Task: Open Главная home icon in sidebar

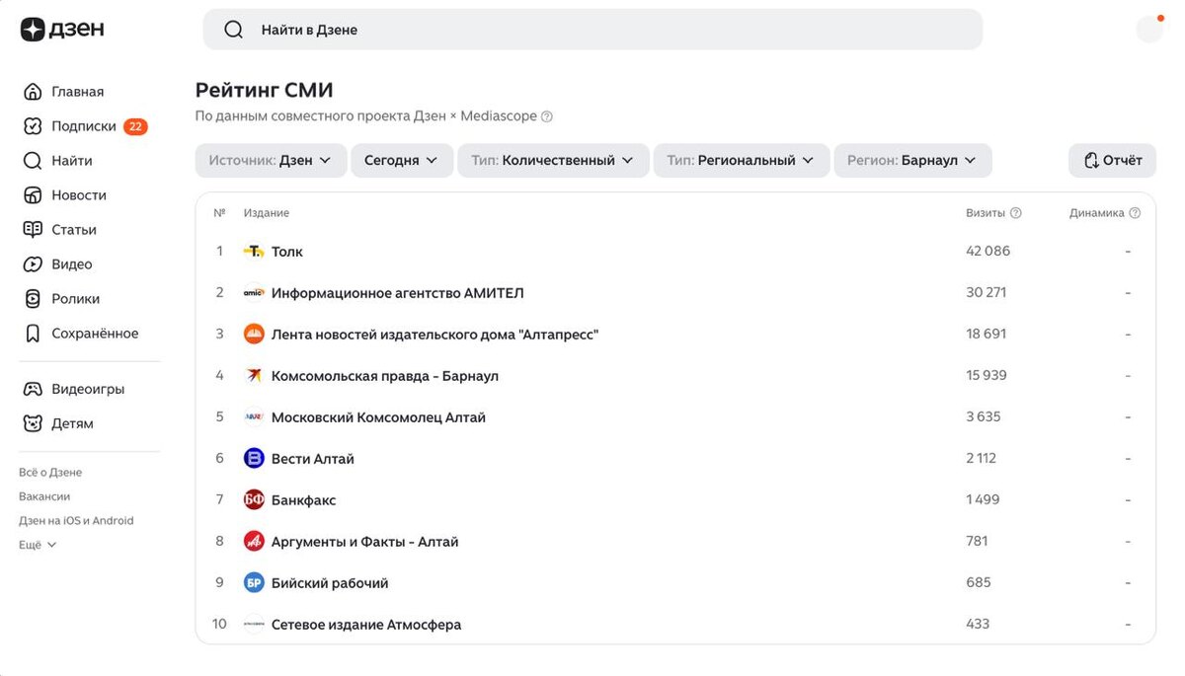Action: [x=34, y=92]
